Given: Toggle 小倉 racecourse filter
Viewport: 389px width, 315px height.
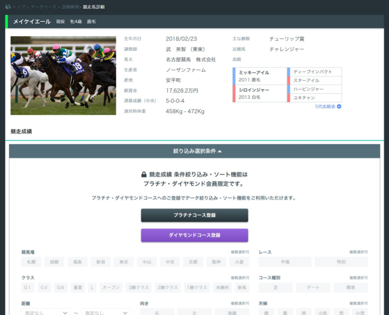Looking at the screenshot, I should (x=239, y=262).
